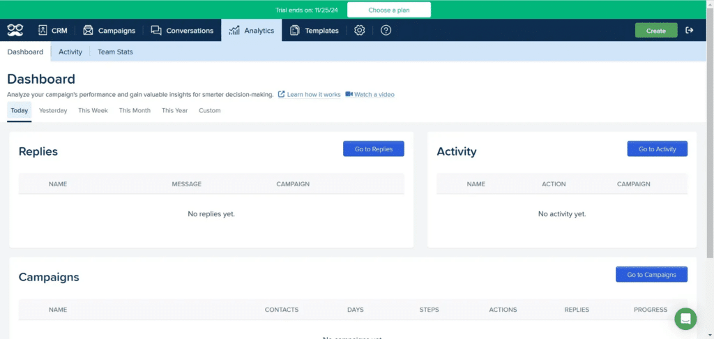Image resolution: width=714 pixels, height=339 pixels.
Task: Open the Templates section
Action: pyautogui.click(x=314, y=31)
